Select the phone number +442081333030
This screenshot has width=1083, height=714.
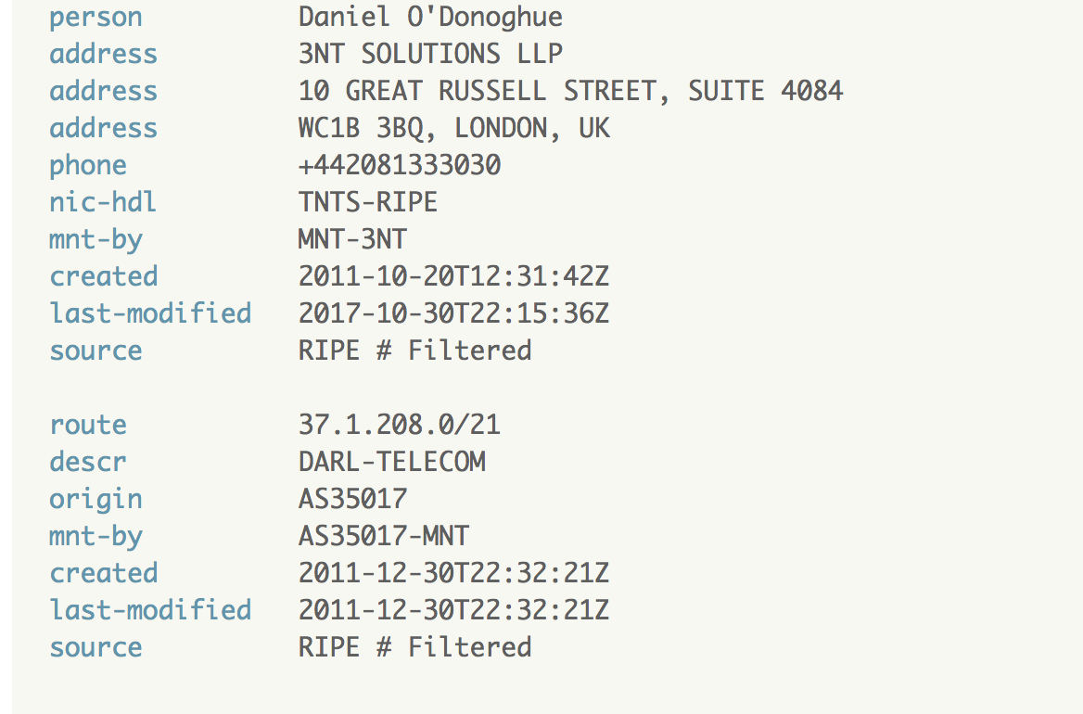click(x=400, y=165)
